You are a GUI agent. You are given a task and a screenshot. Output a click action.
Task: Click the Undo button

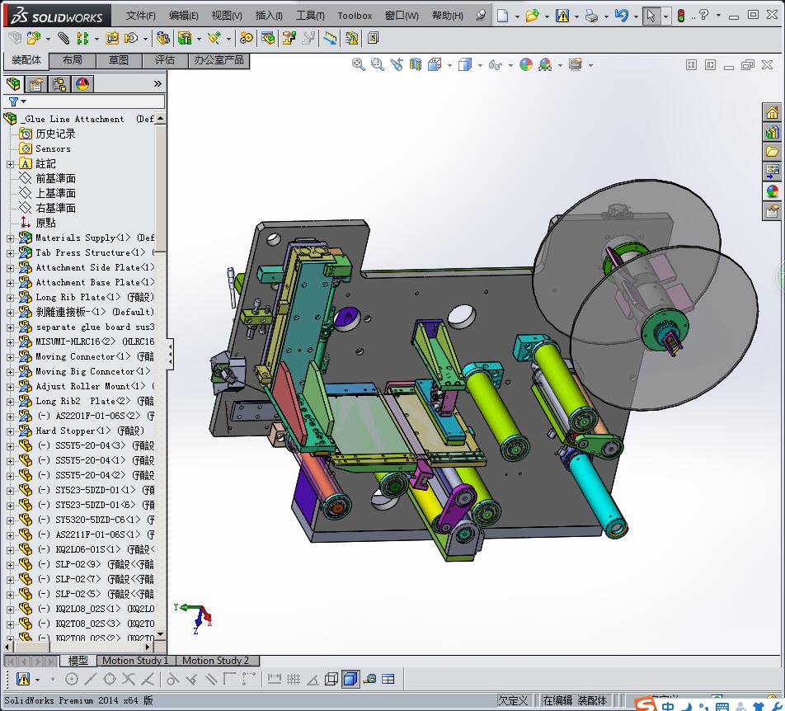coord(621,16)
